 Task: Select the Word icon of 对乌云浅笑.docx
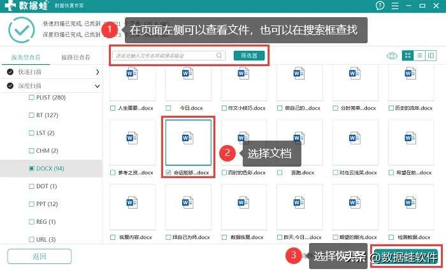[355, 138]
